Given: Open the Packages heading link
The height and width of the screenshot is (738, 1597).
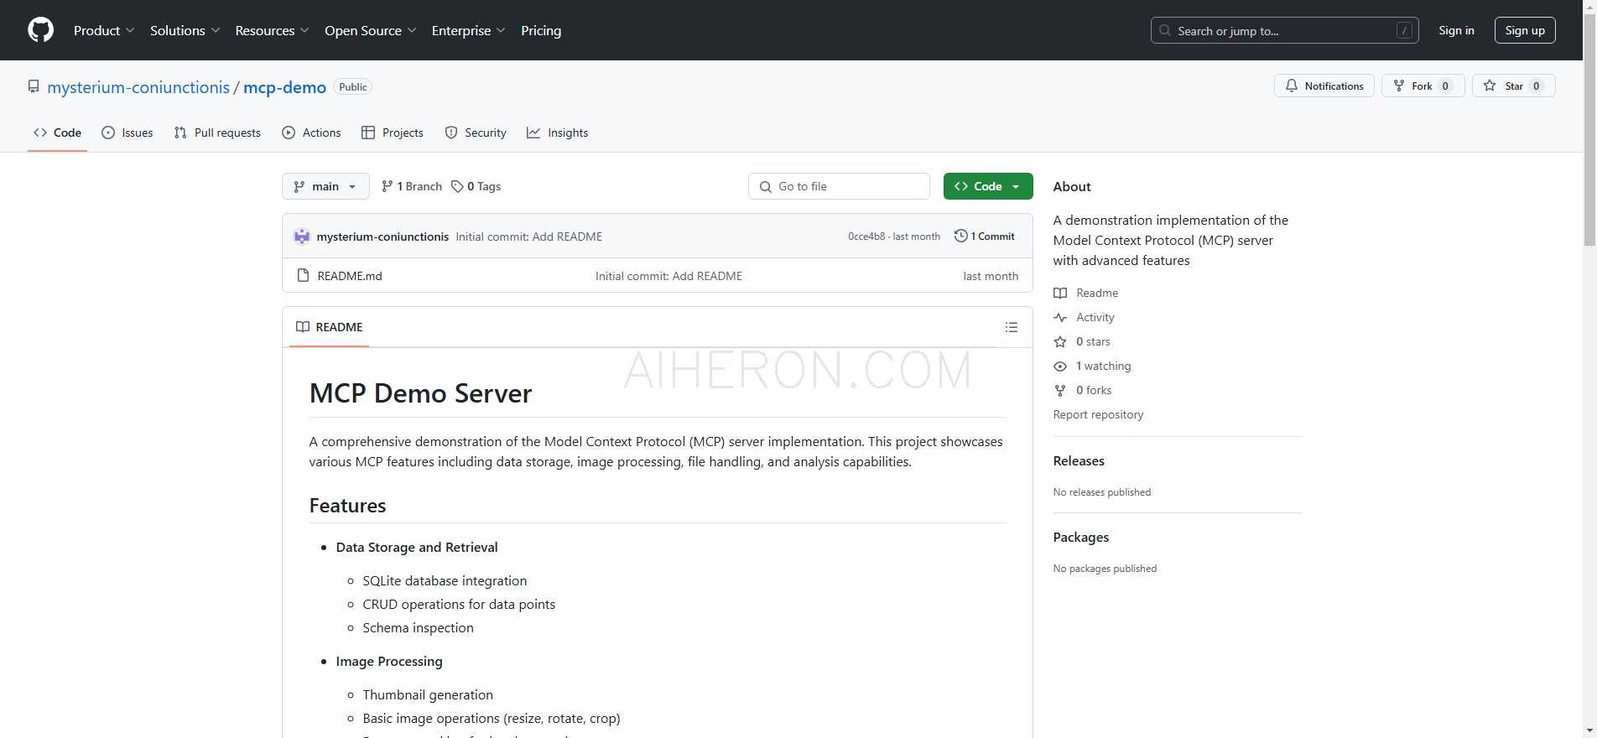Looking at the screenshot, I should coord(1081,538).
